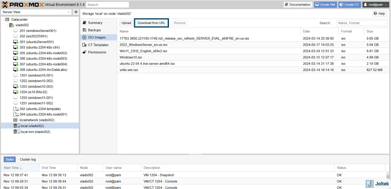Click the VM 1204 - Snapshot task row
The image size is (391, 189).
[x=194, y=175]
